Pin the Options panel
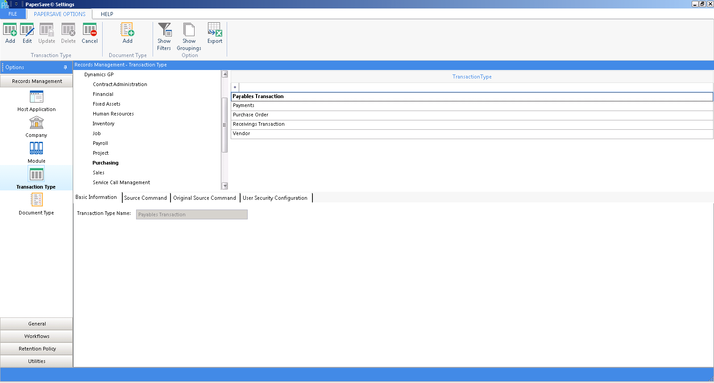The height and width of the screenshot is (383, 714). click(x=65, y=67)
